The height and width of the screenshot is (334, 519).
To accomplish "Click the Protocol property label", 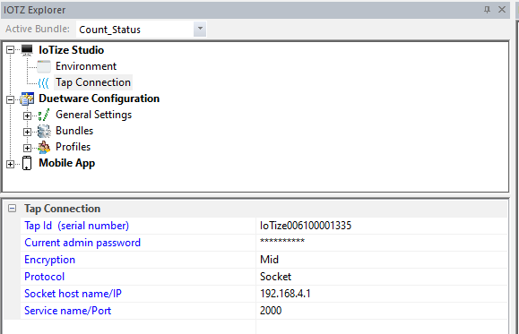I will coord(44,277).
